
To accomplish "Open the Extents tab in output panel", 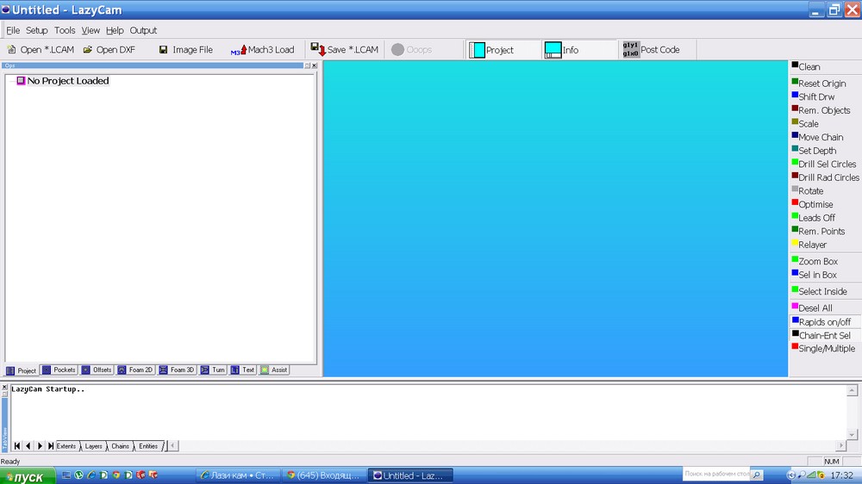I will (66, 446).
